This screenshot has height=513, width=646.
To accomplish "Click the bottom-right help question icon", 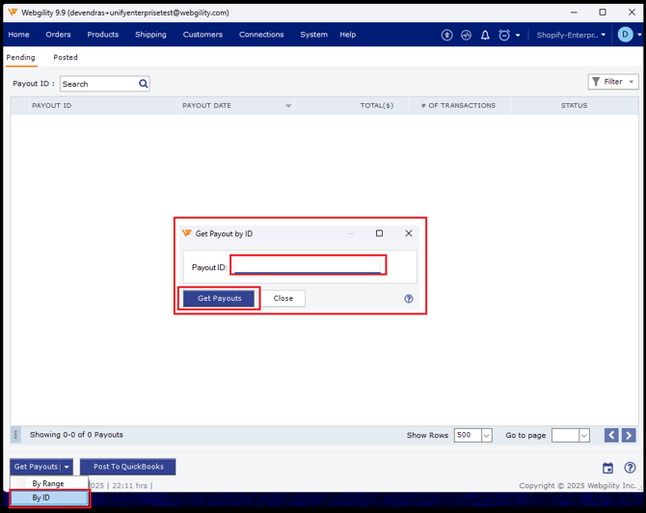I will [x=630, y=468].
